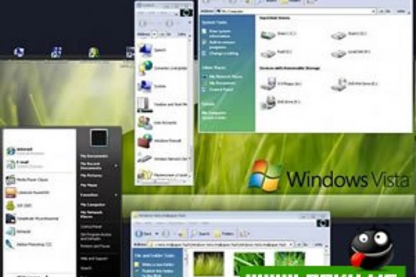Click View system information link
The width and height of the screenshot is (416, 277).
coord(220,33)
